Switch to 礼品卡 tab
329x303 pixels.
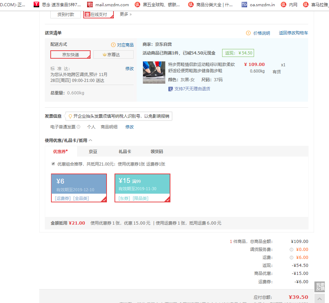[125, 151]
